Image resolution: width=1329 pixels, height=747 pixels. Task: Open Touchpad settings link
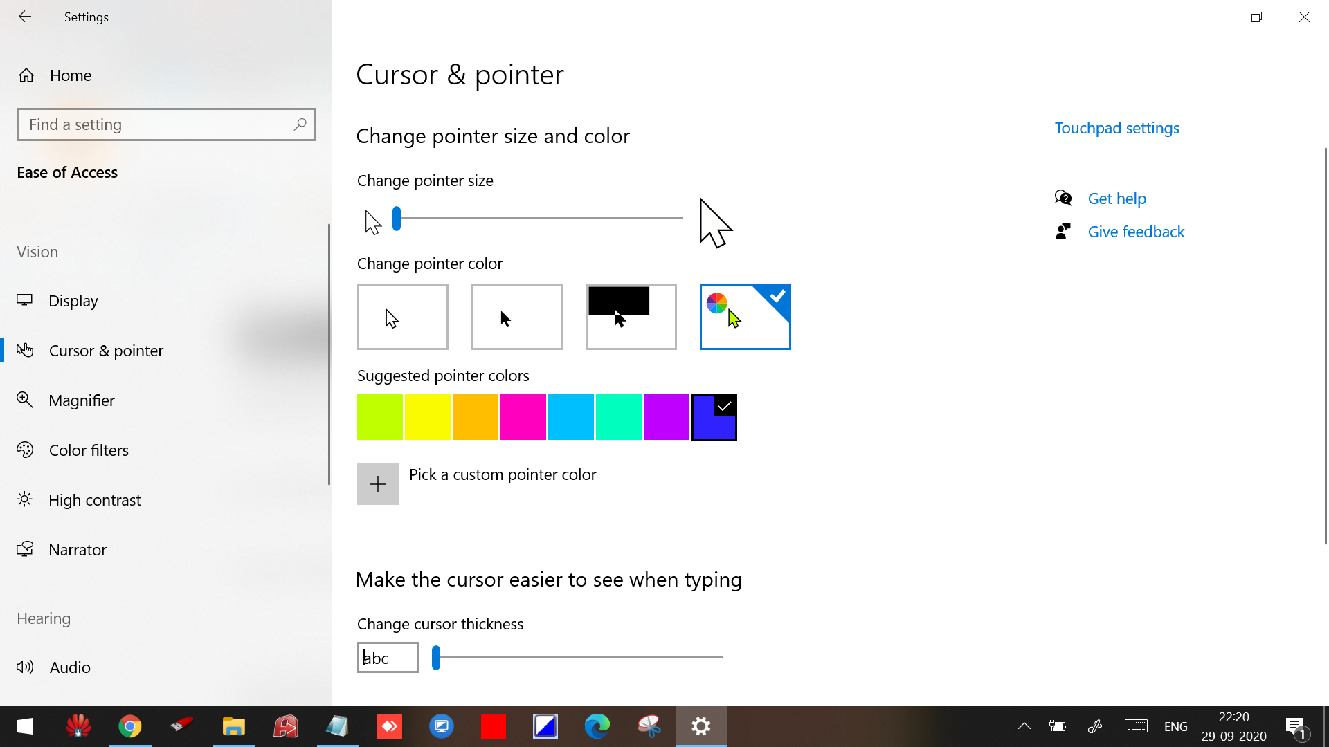(x=1117, y=128)
